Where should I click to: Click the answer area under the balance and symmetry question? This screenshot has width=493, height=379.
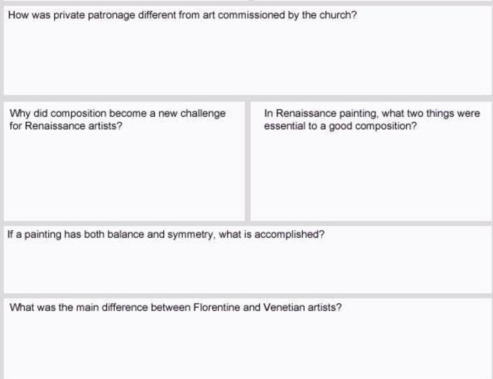coord(247,267)
